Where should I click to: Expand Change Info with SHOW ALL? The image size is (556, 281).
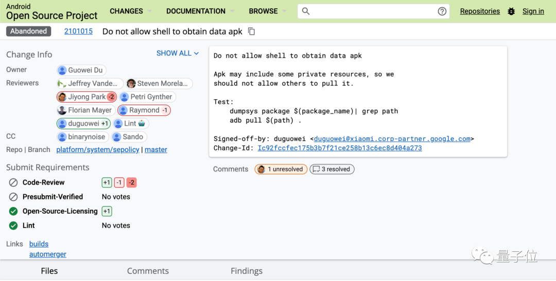click(178, 53)
